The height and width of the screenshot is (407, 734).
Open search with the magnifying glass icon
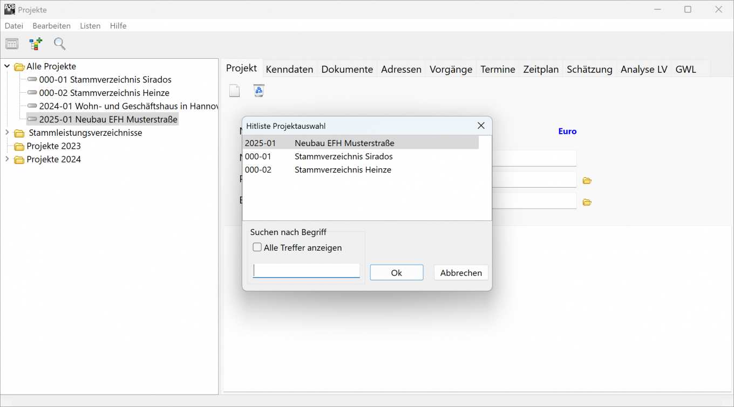coord(59,44)
